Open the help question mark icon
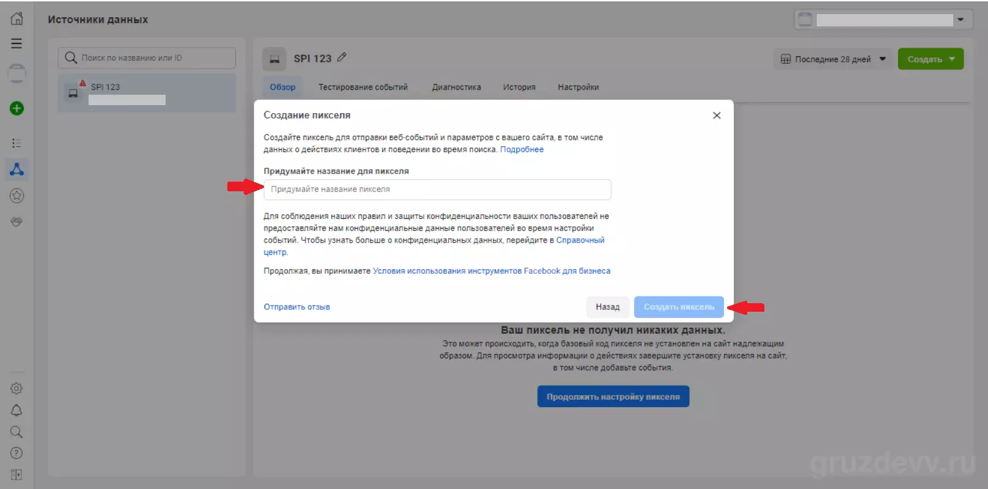The width and height of the screenshot is (988, 489). [16, 453]
